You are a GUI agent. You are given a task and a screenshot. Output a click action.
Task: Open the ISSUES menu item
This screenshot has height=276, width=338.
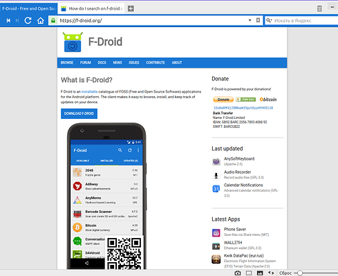(134, 63)
